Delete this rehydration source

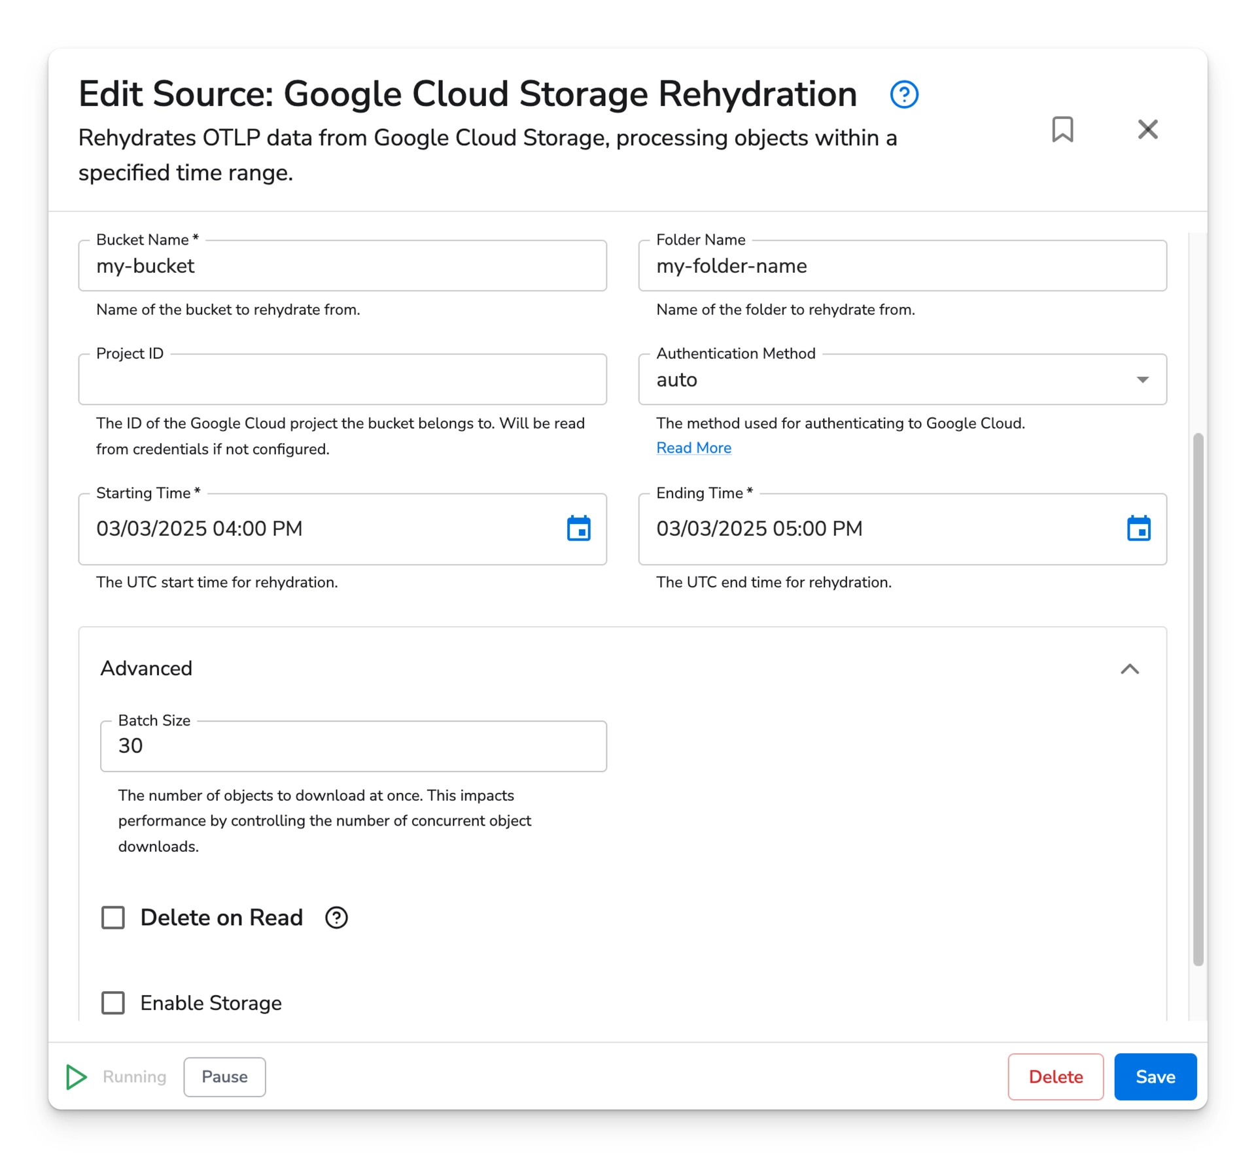tap(1055, 1077)
